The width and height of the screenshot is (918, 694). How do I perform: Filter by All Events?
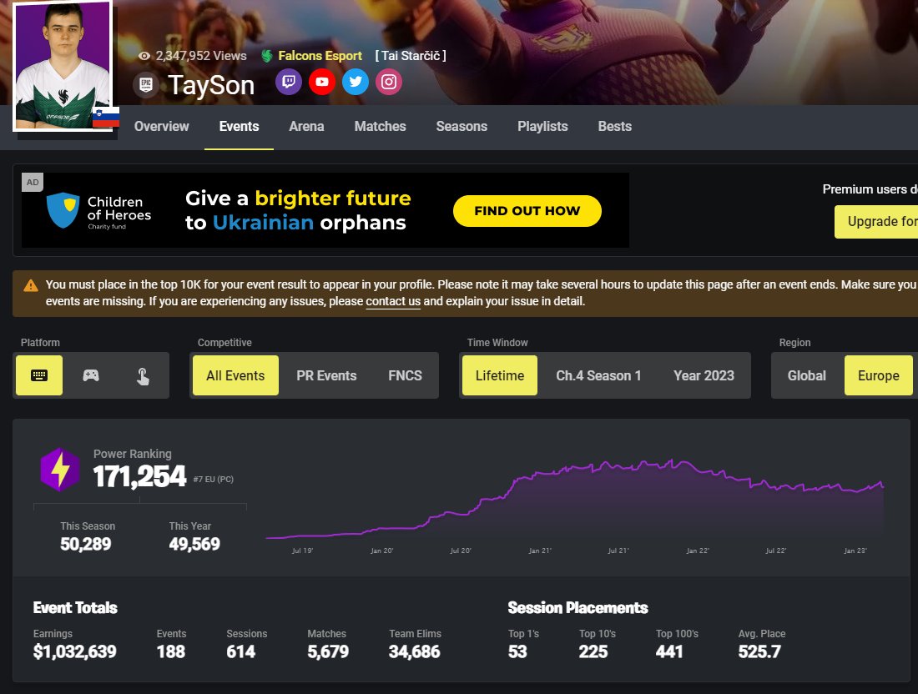click(235, 375)
